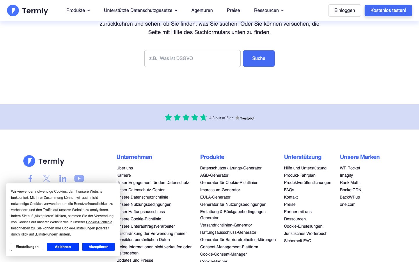Click the Einloggen button
This screenshot has width=419, height=262.
pyautogui.click(x=345, y=10)
